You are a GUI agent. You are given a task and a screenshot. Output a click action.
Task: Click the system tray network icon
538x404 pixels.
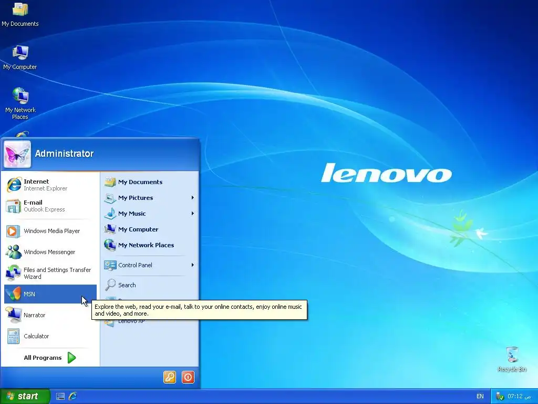[x=500, y=397]
